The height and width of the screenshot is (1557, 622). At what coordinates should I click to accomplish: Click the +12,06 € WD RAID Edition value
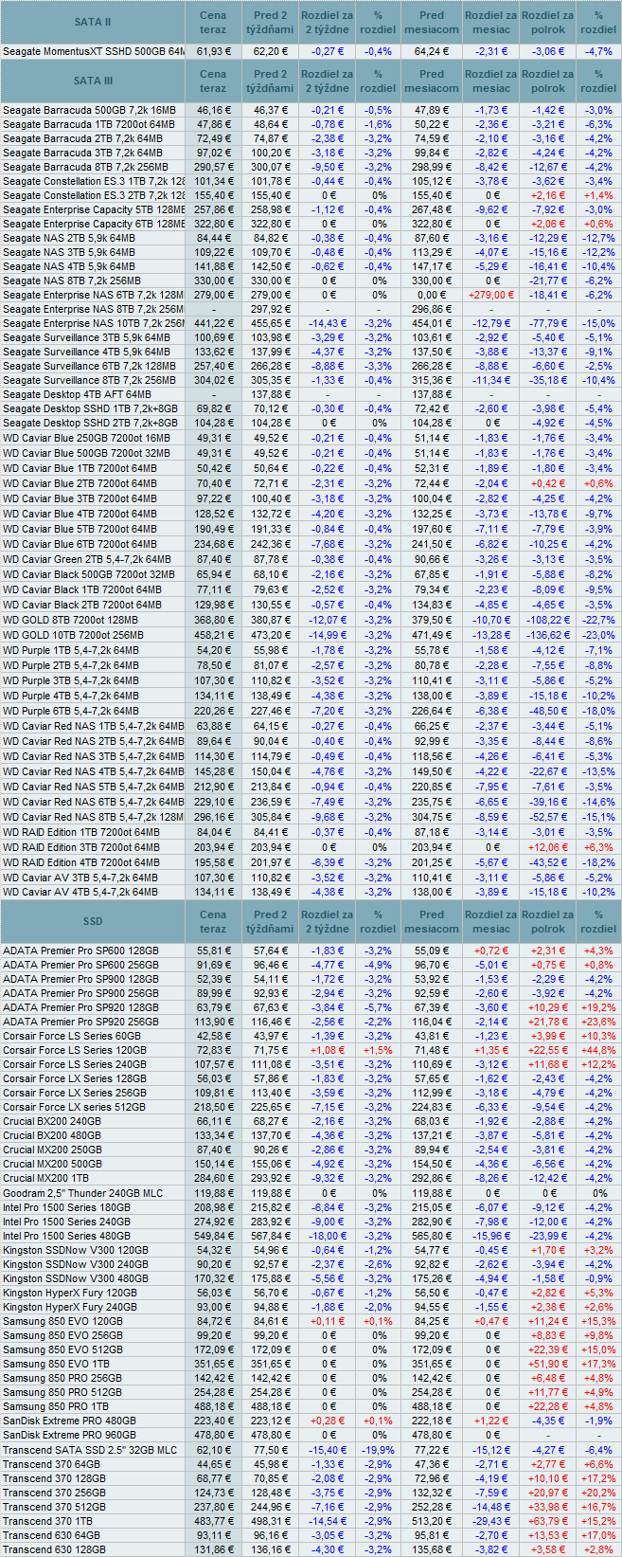tap(548, 847)
